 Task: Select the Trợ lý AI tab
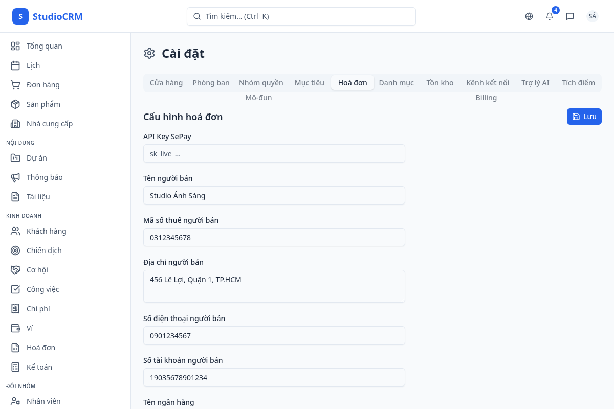point(535,83)
